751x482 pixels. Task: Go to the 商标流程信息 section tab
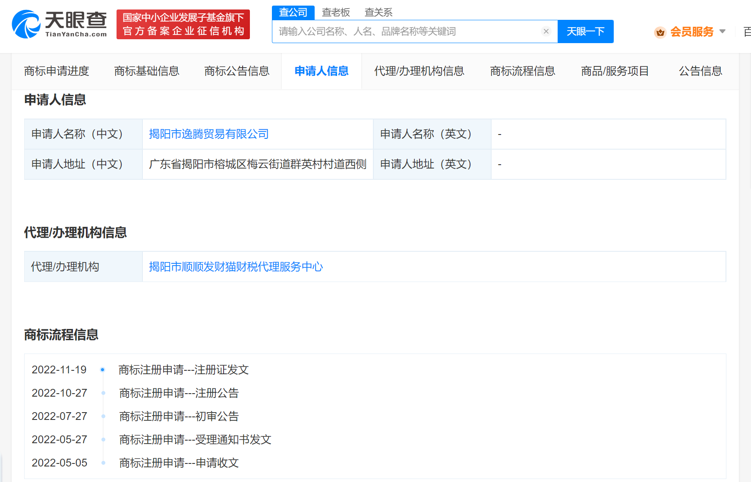523,71
